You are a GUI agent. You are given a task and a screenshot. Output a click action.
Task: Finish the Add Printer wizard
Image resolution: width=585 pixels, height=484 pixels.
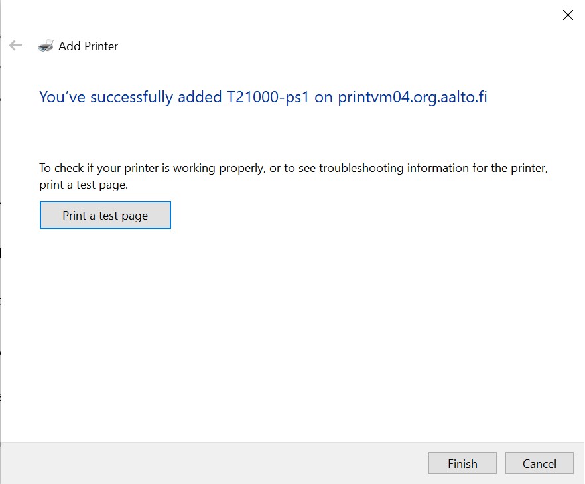coord(462,463)
